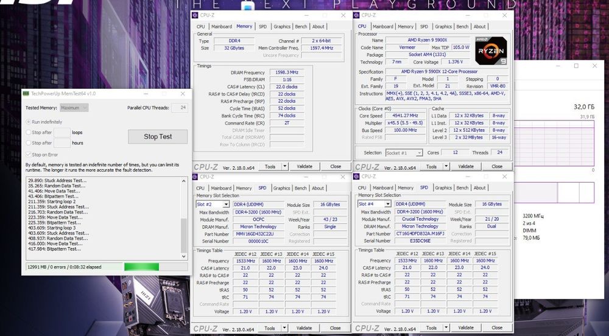609x336 pixels.
Task: Expand Tools arrow in CPU-Z Slot #4 window
Action: pos(446,327)
